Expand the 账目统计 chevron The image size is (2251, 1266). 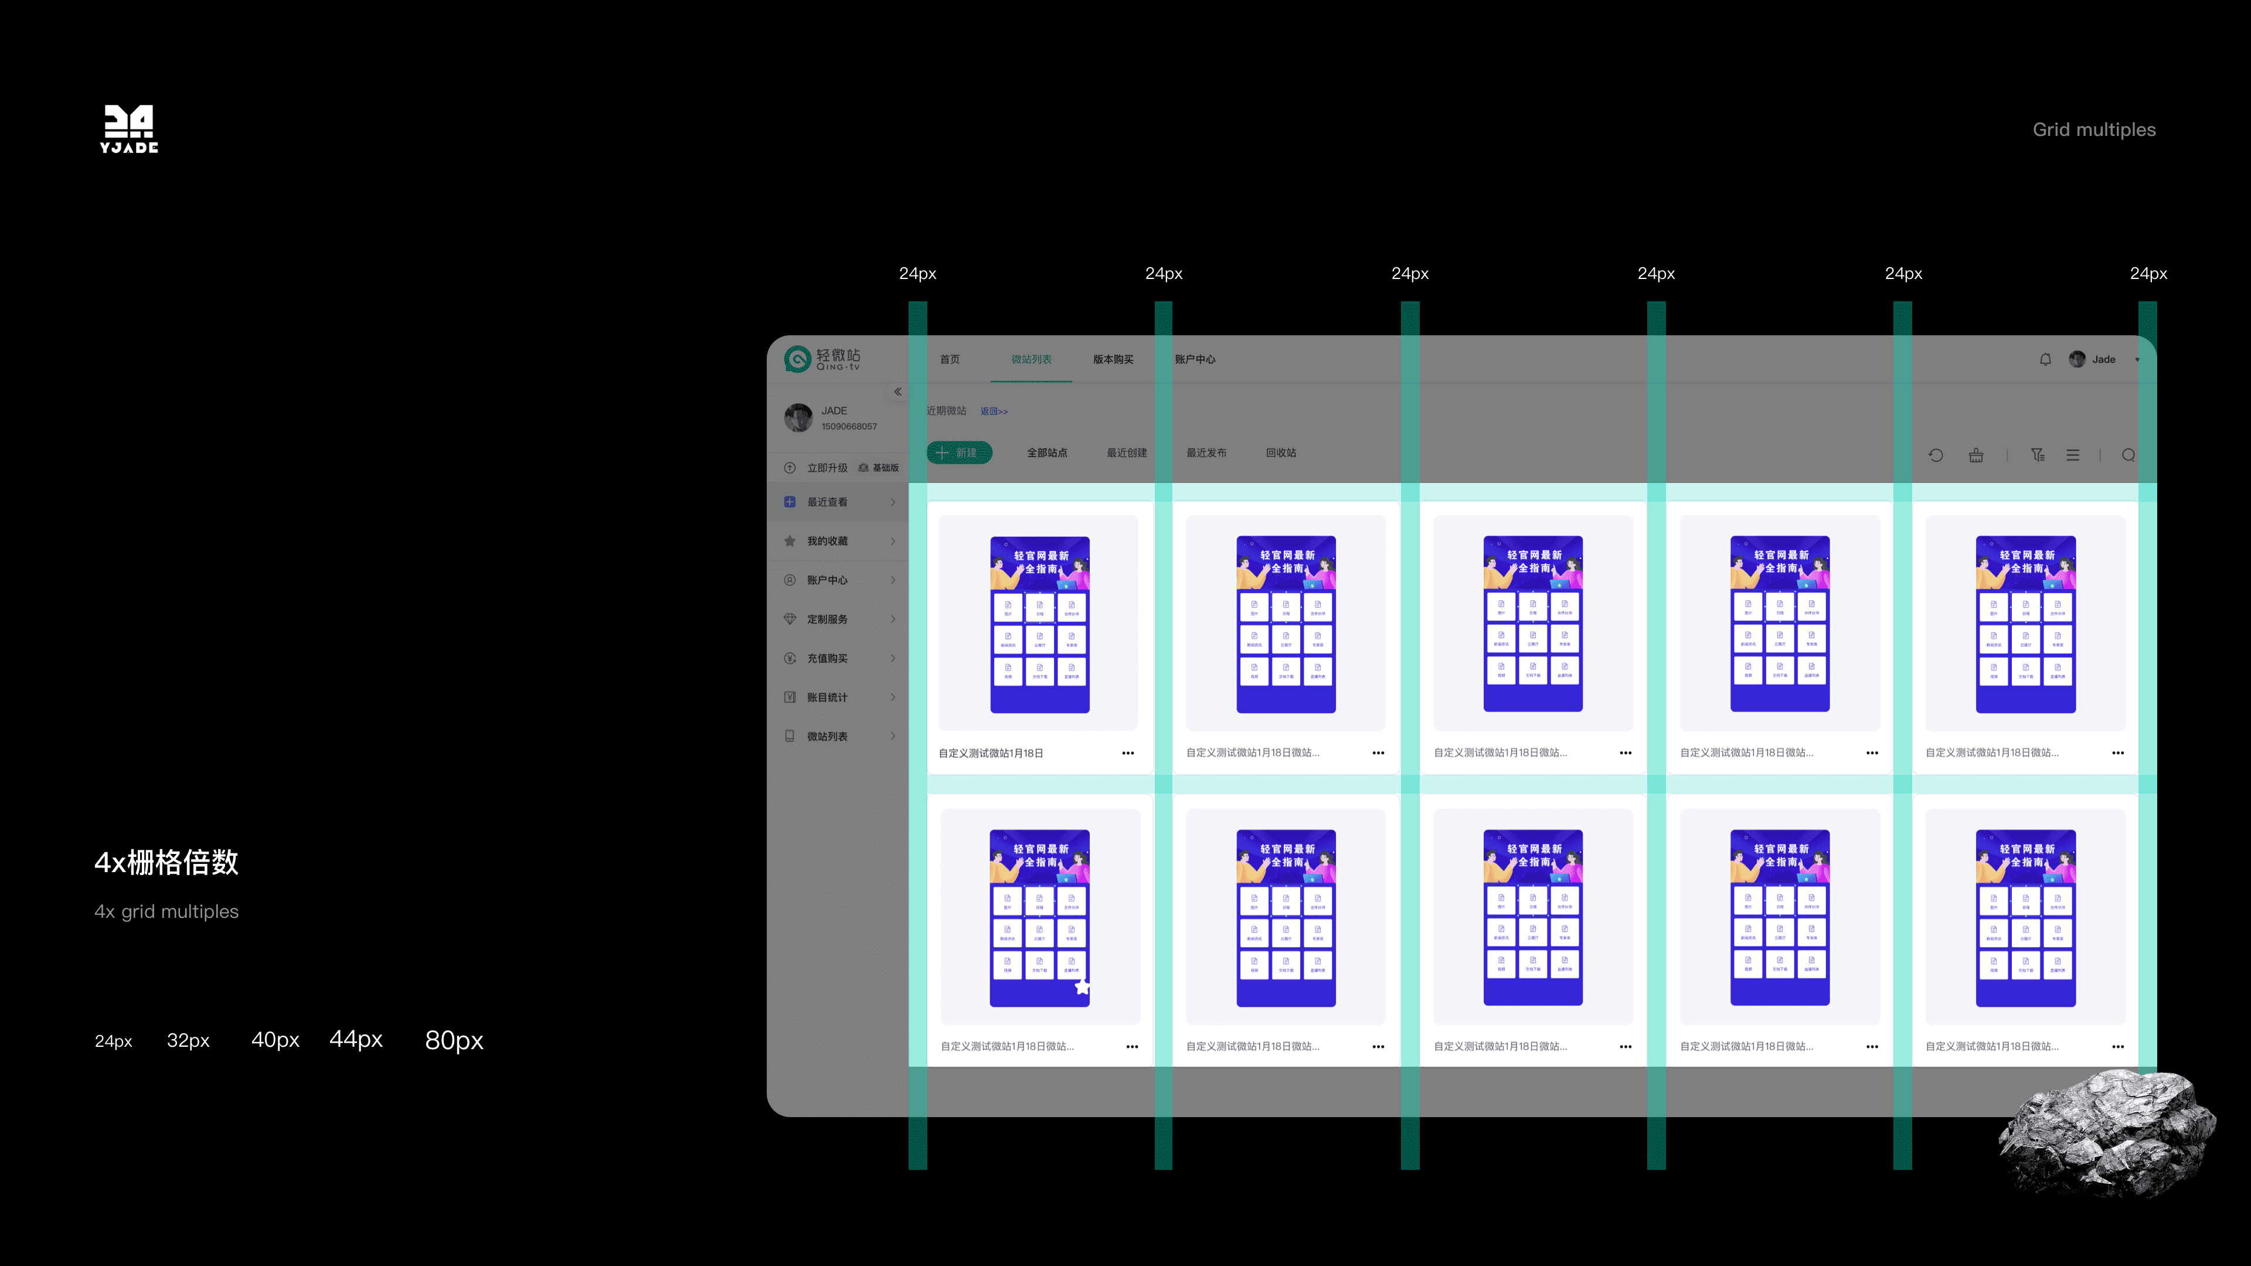click(x=893, y=697)
